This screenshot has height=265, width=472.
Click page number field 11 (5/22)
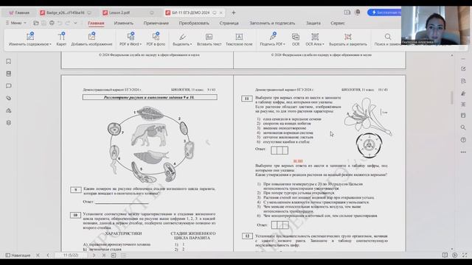(71, 255)
